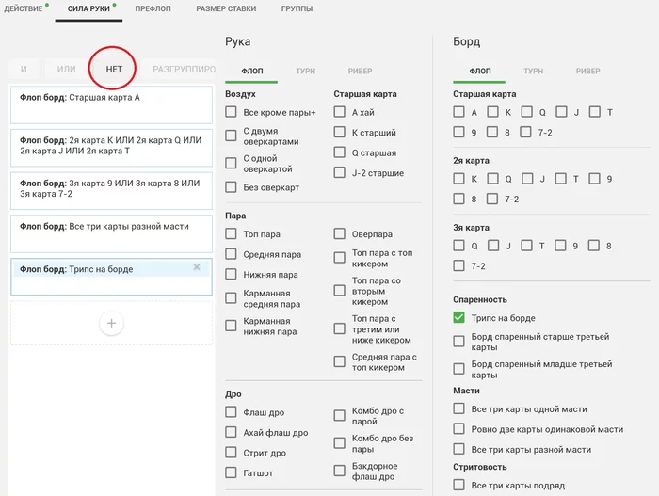The height and width of the screenshot is (496, 659).
Task: Click the plus icon to add condition
Action: coord(111,324)
